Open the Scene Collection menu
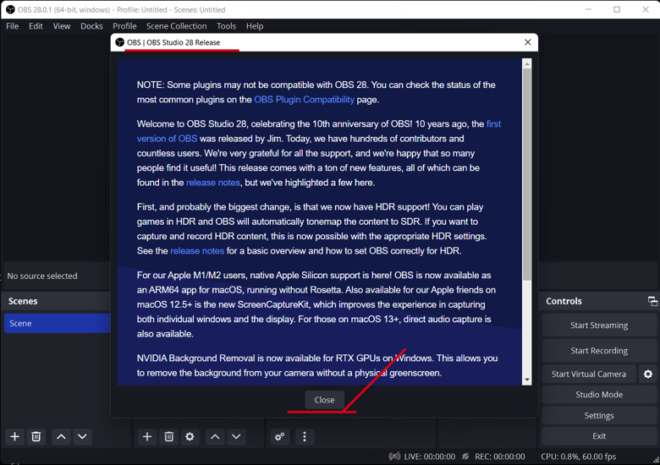Screen dimensions: 660x465 tap(176, 26)
